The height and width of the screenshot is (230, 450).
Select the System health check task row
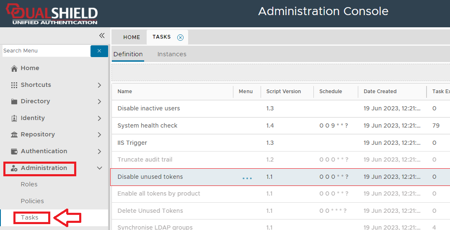pyautogui.click(x=147, y=125)
